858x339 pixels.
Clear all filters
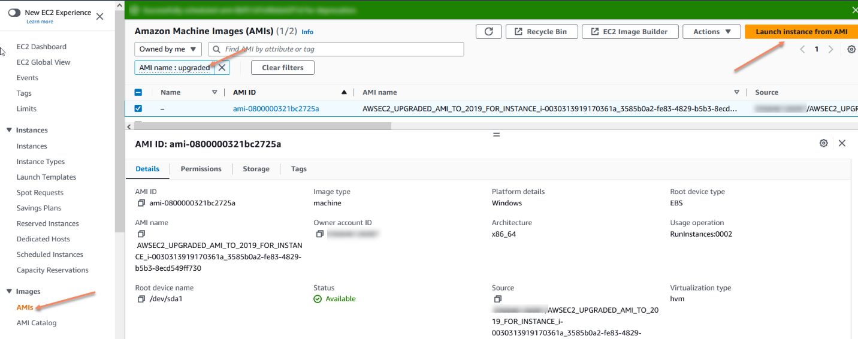283,68
